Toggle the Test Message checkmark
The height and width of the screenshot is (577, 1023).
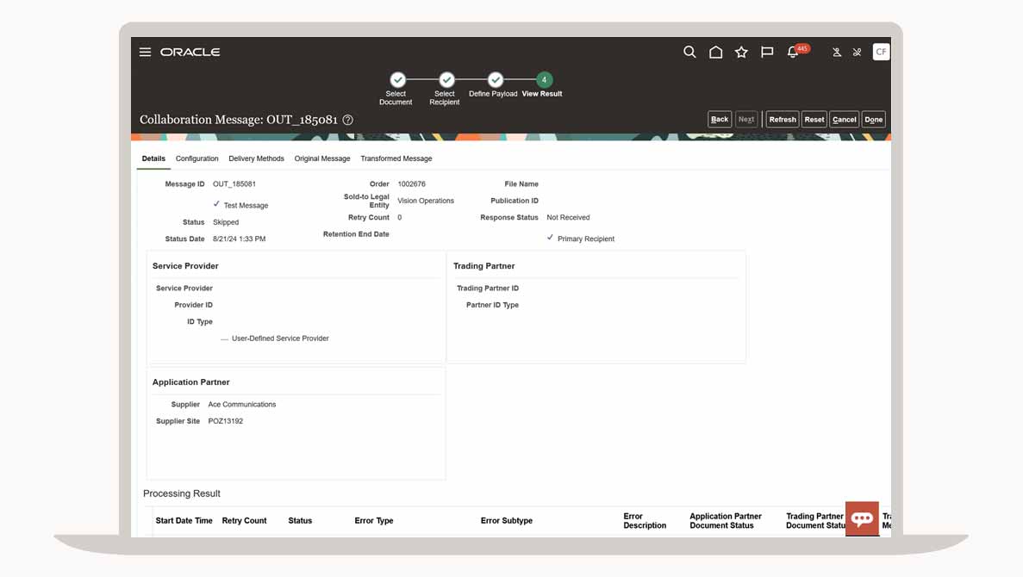(216, 204)
